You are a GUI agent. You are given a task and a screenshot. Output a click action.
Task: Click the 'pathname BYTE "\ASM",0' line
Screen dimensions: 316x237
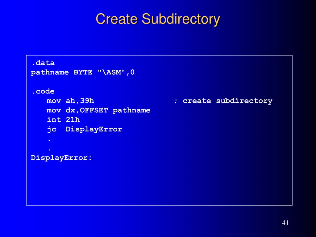click(83, 72)
